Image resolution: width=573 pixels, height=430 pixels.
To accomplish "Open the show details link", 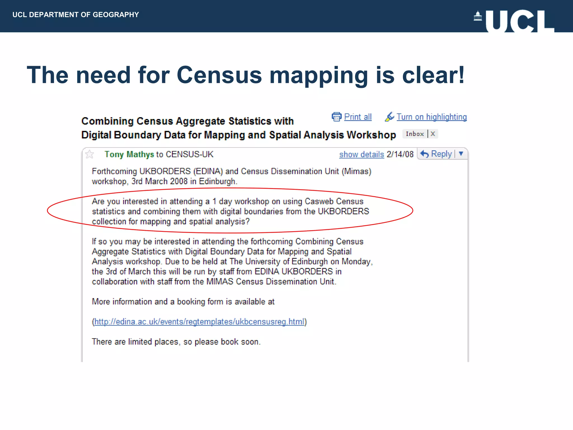I will point(361,154).
